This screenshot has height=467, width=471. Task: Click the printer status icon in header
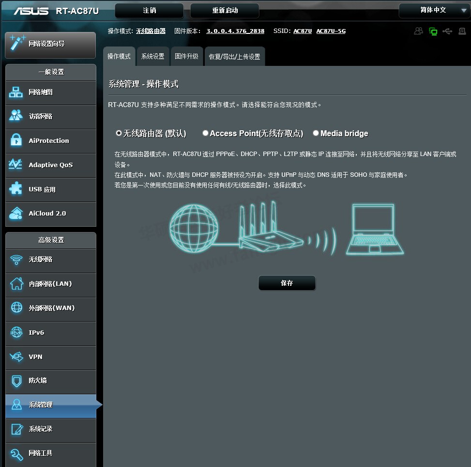click(462, 31)
